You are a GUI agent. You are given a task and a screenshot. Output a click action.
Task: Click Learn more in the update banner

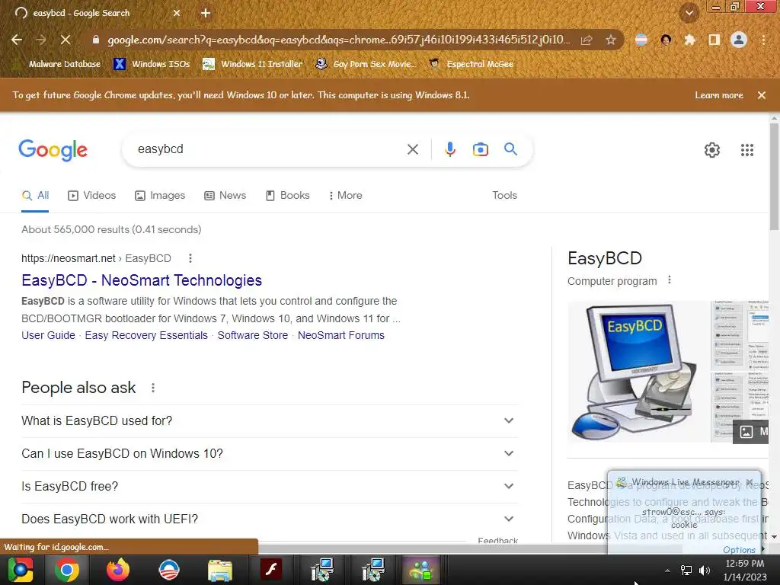(x=719, y=95)
